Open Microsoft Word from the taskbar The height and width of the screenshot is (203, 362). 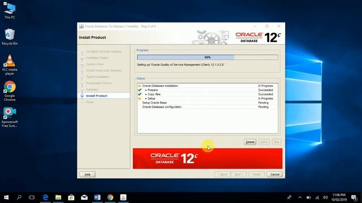(97, 197)
